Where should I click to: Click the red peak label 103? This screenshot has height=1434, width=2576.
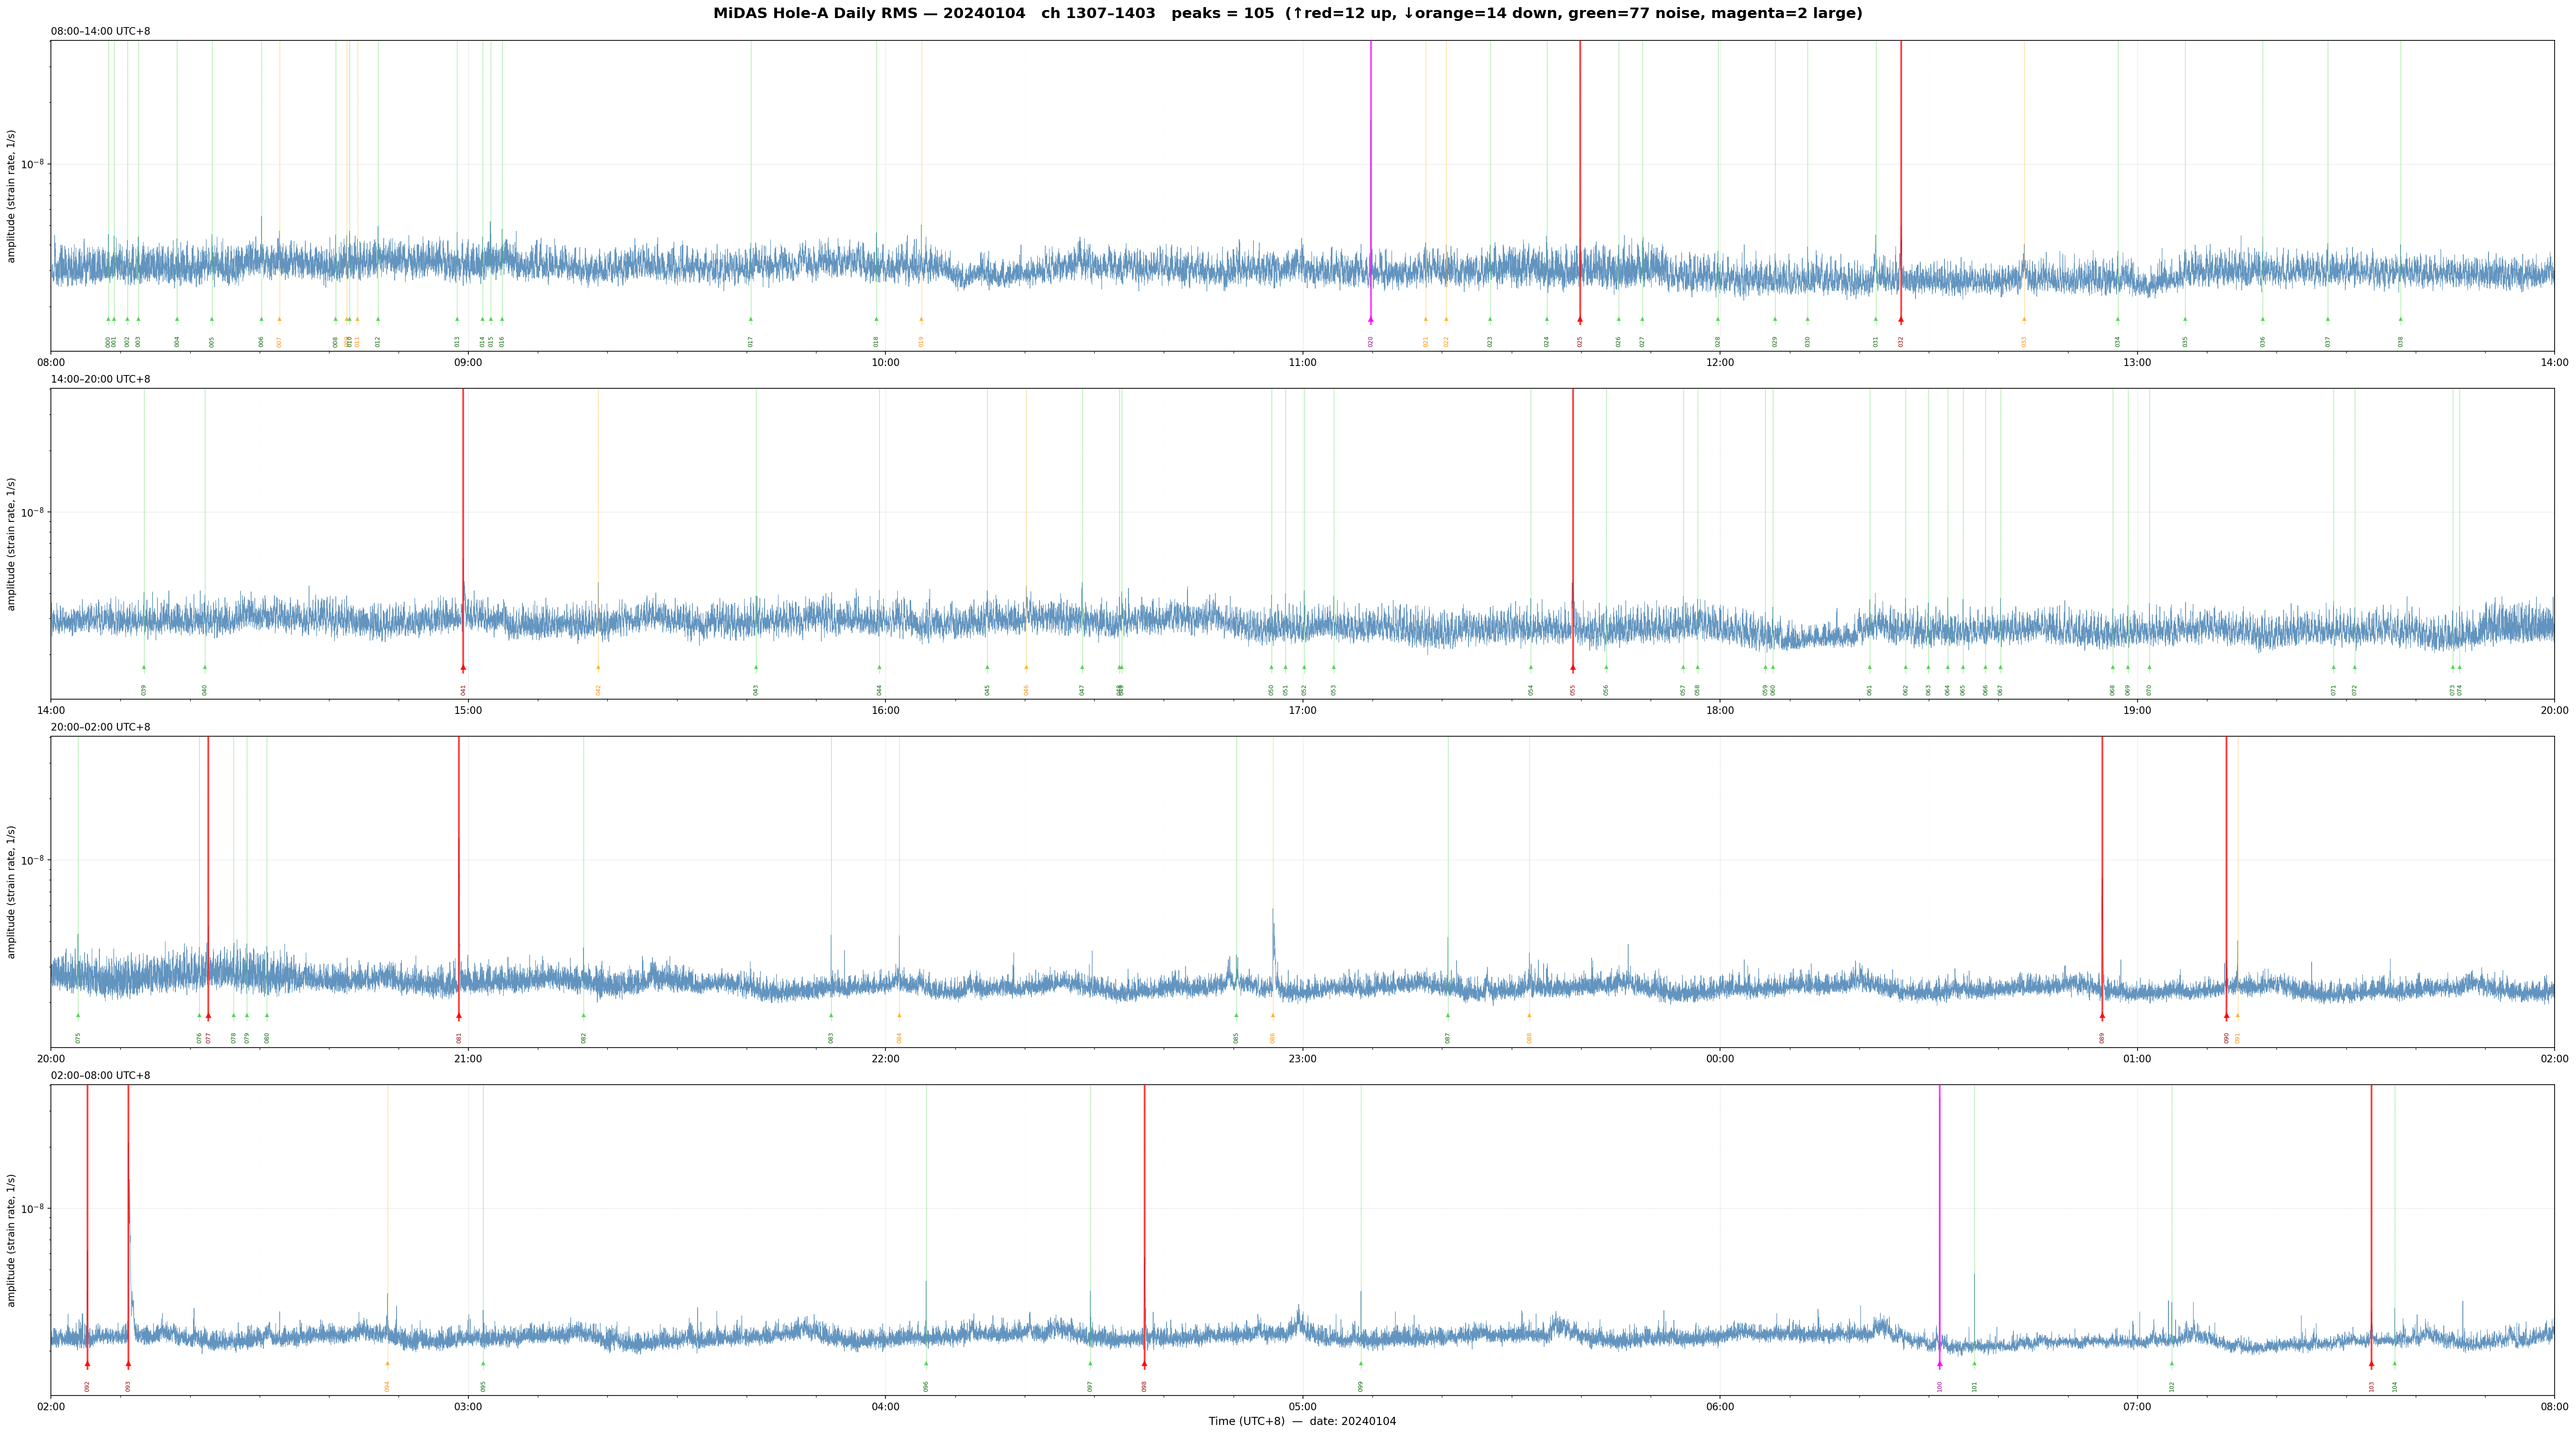pos(2371,1386)
